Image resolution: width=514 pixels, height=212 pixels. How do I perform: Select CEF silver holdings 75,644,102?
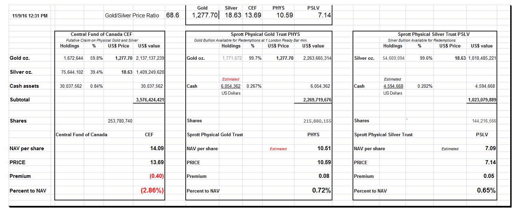point(71,72)
